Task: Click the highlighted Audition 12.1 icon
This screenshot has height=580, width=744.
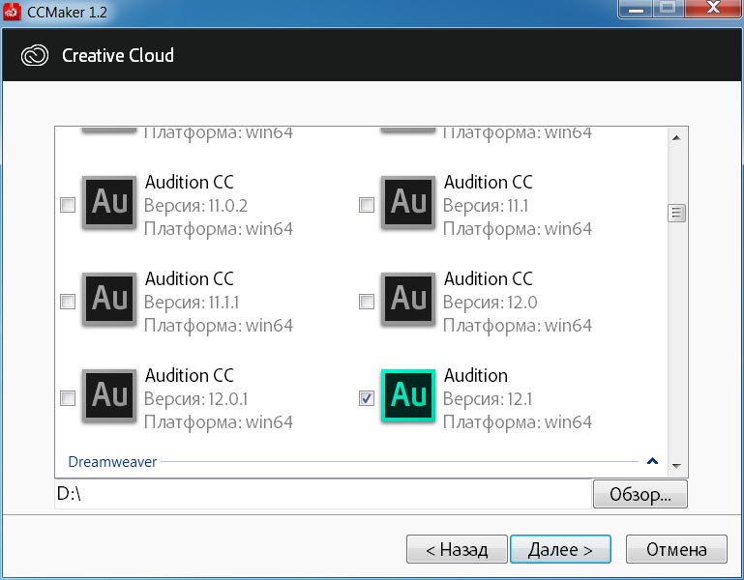Action: [408, 396]
